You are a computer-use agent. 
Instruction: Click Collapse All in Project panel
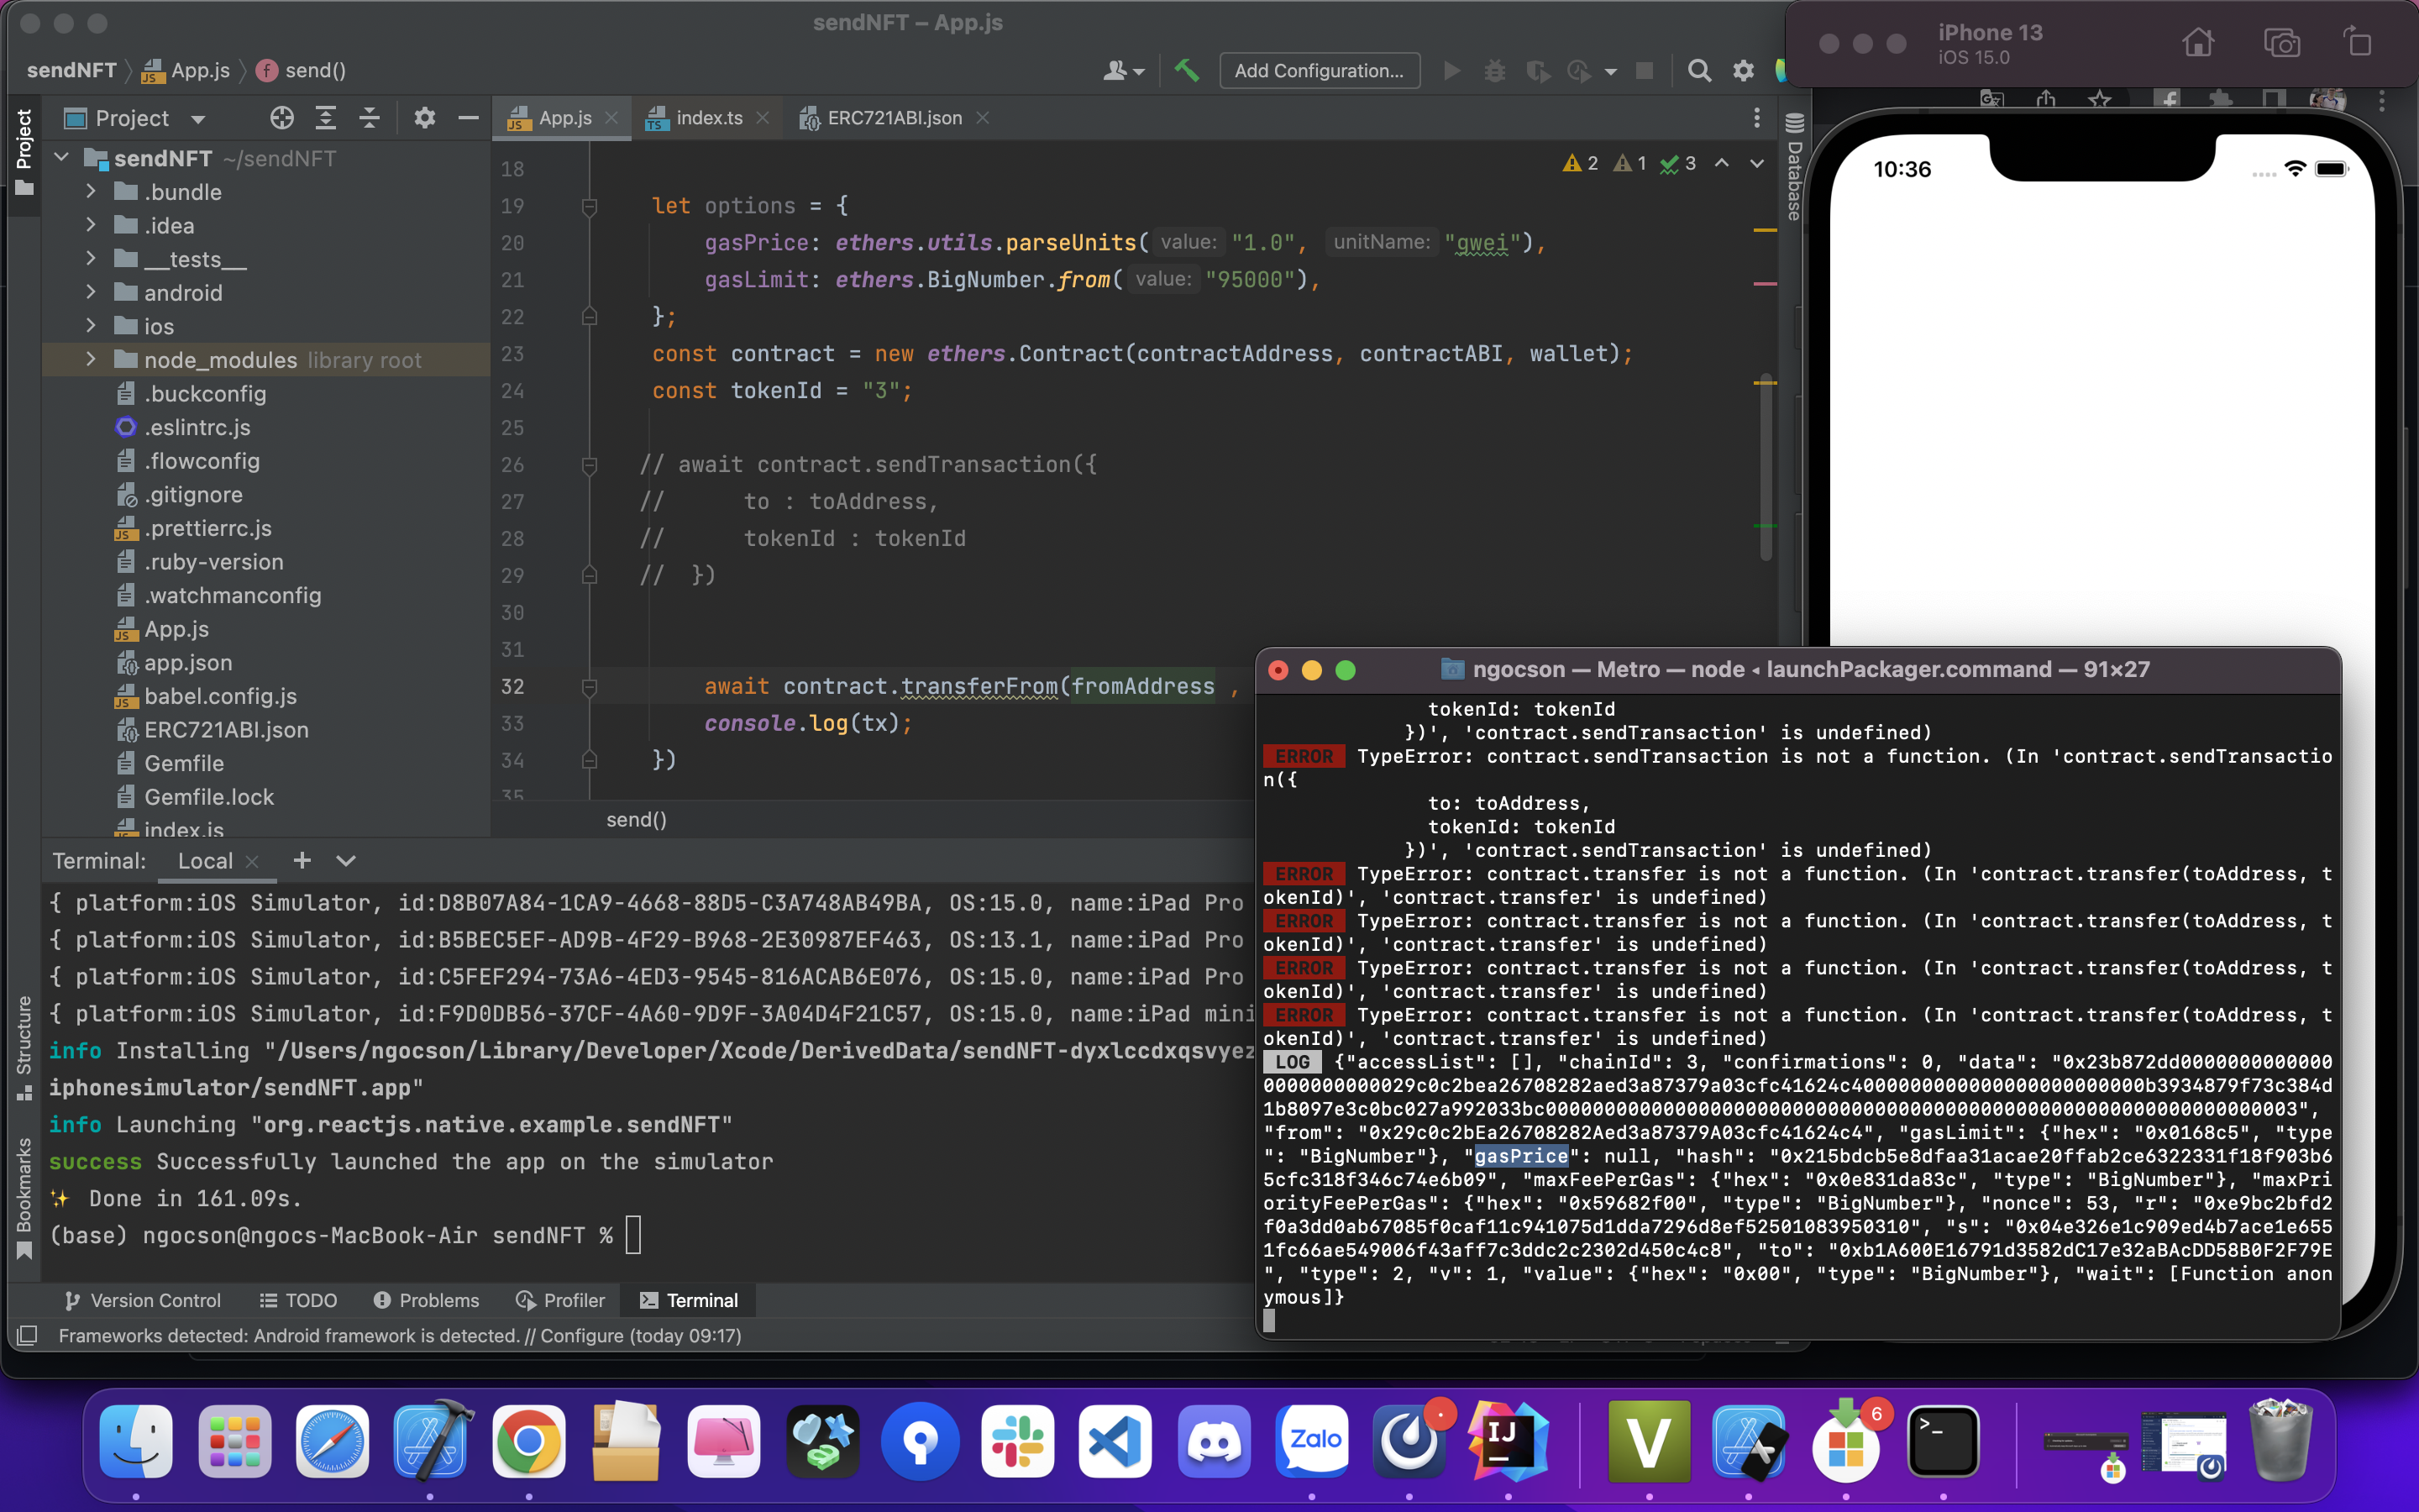click(x=370, y=118)
